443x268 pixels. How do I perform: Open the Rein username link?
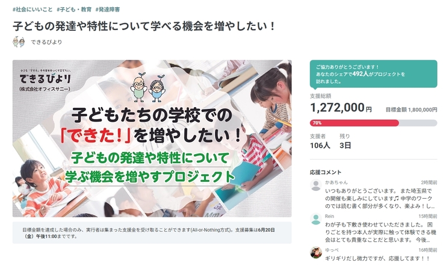tap(329, 216)
